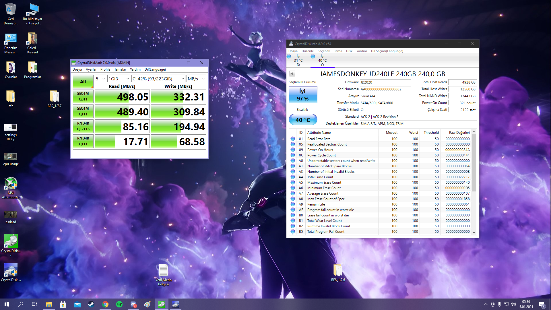This screenshot has width=551, height=310.
Task: Click the empty comment field in CrystalDiskMark
Action: (x=139, y=153)
